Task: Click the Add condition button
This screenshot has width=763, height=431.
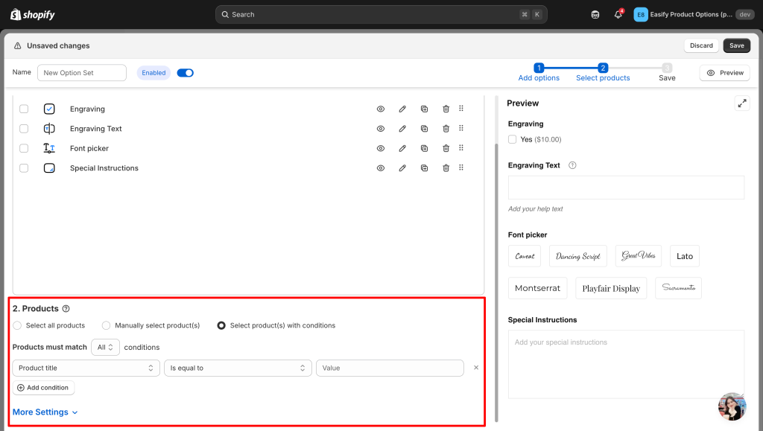Action: click(x=43, y=388)
